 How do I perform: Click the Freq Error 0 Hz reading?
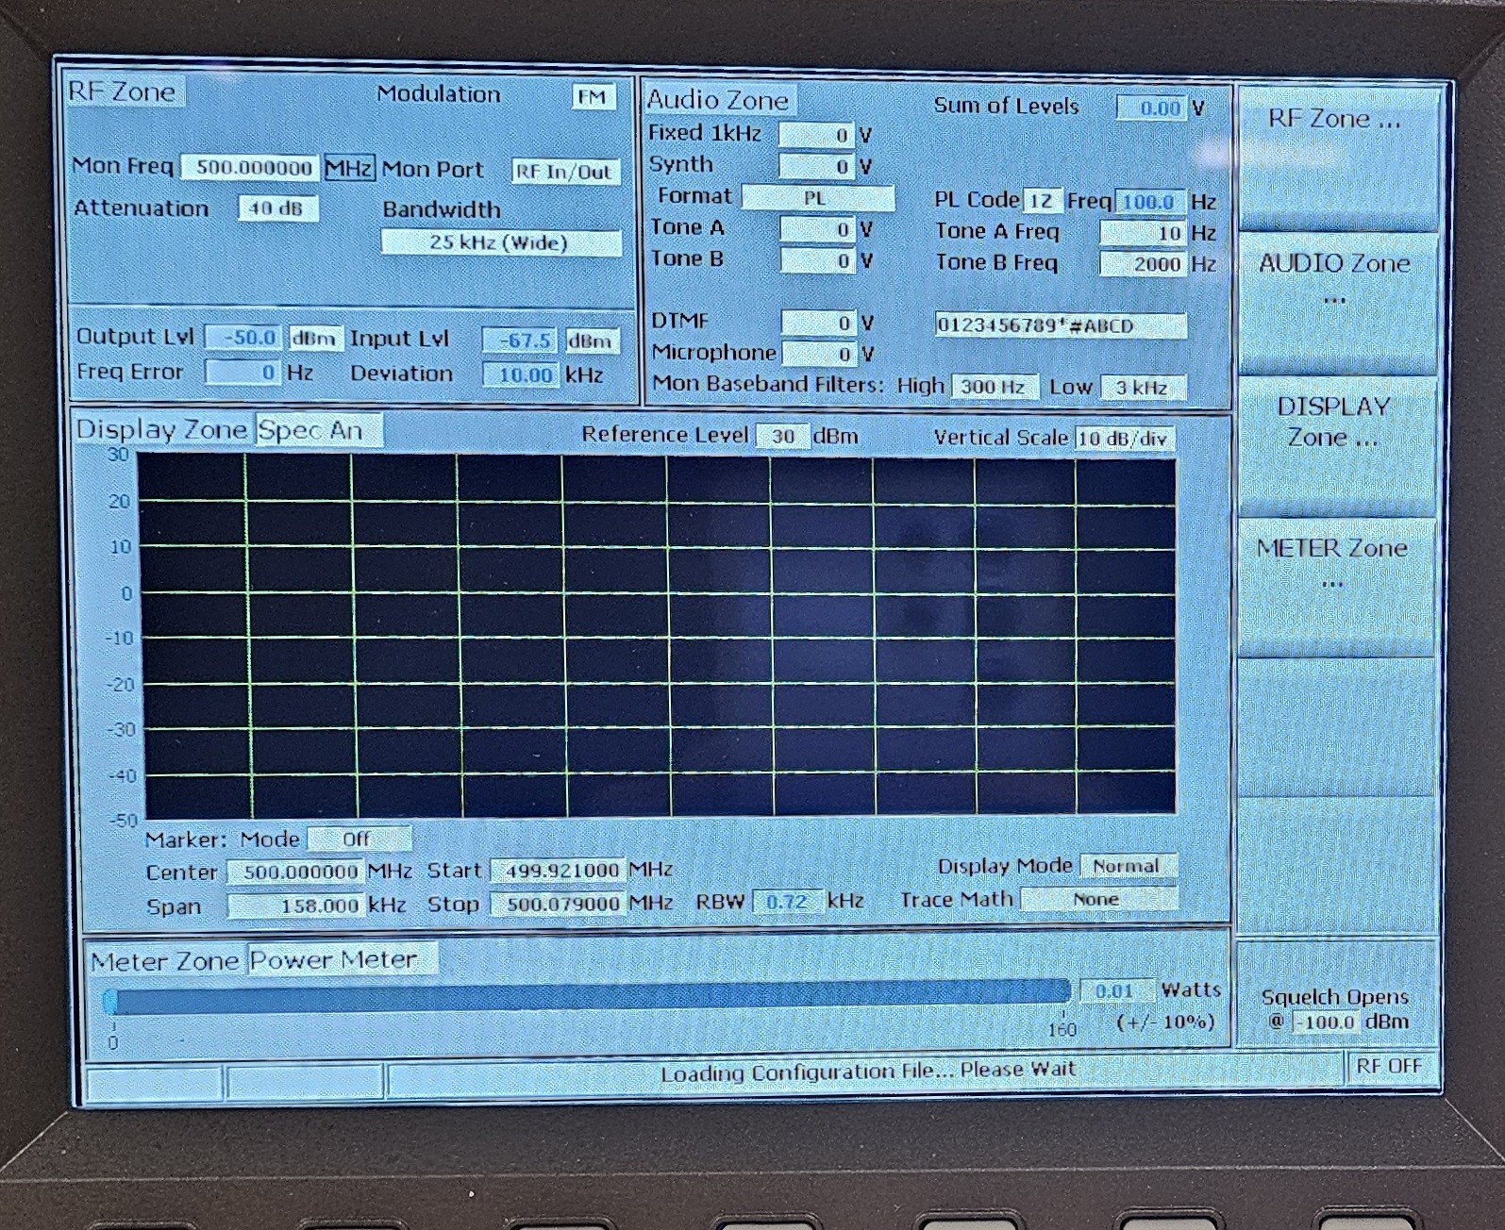click(243, 372)
